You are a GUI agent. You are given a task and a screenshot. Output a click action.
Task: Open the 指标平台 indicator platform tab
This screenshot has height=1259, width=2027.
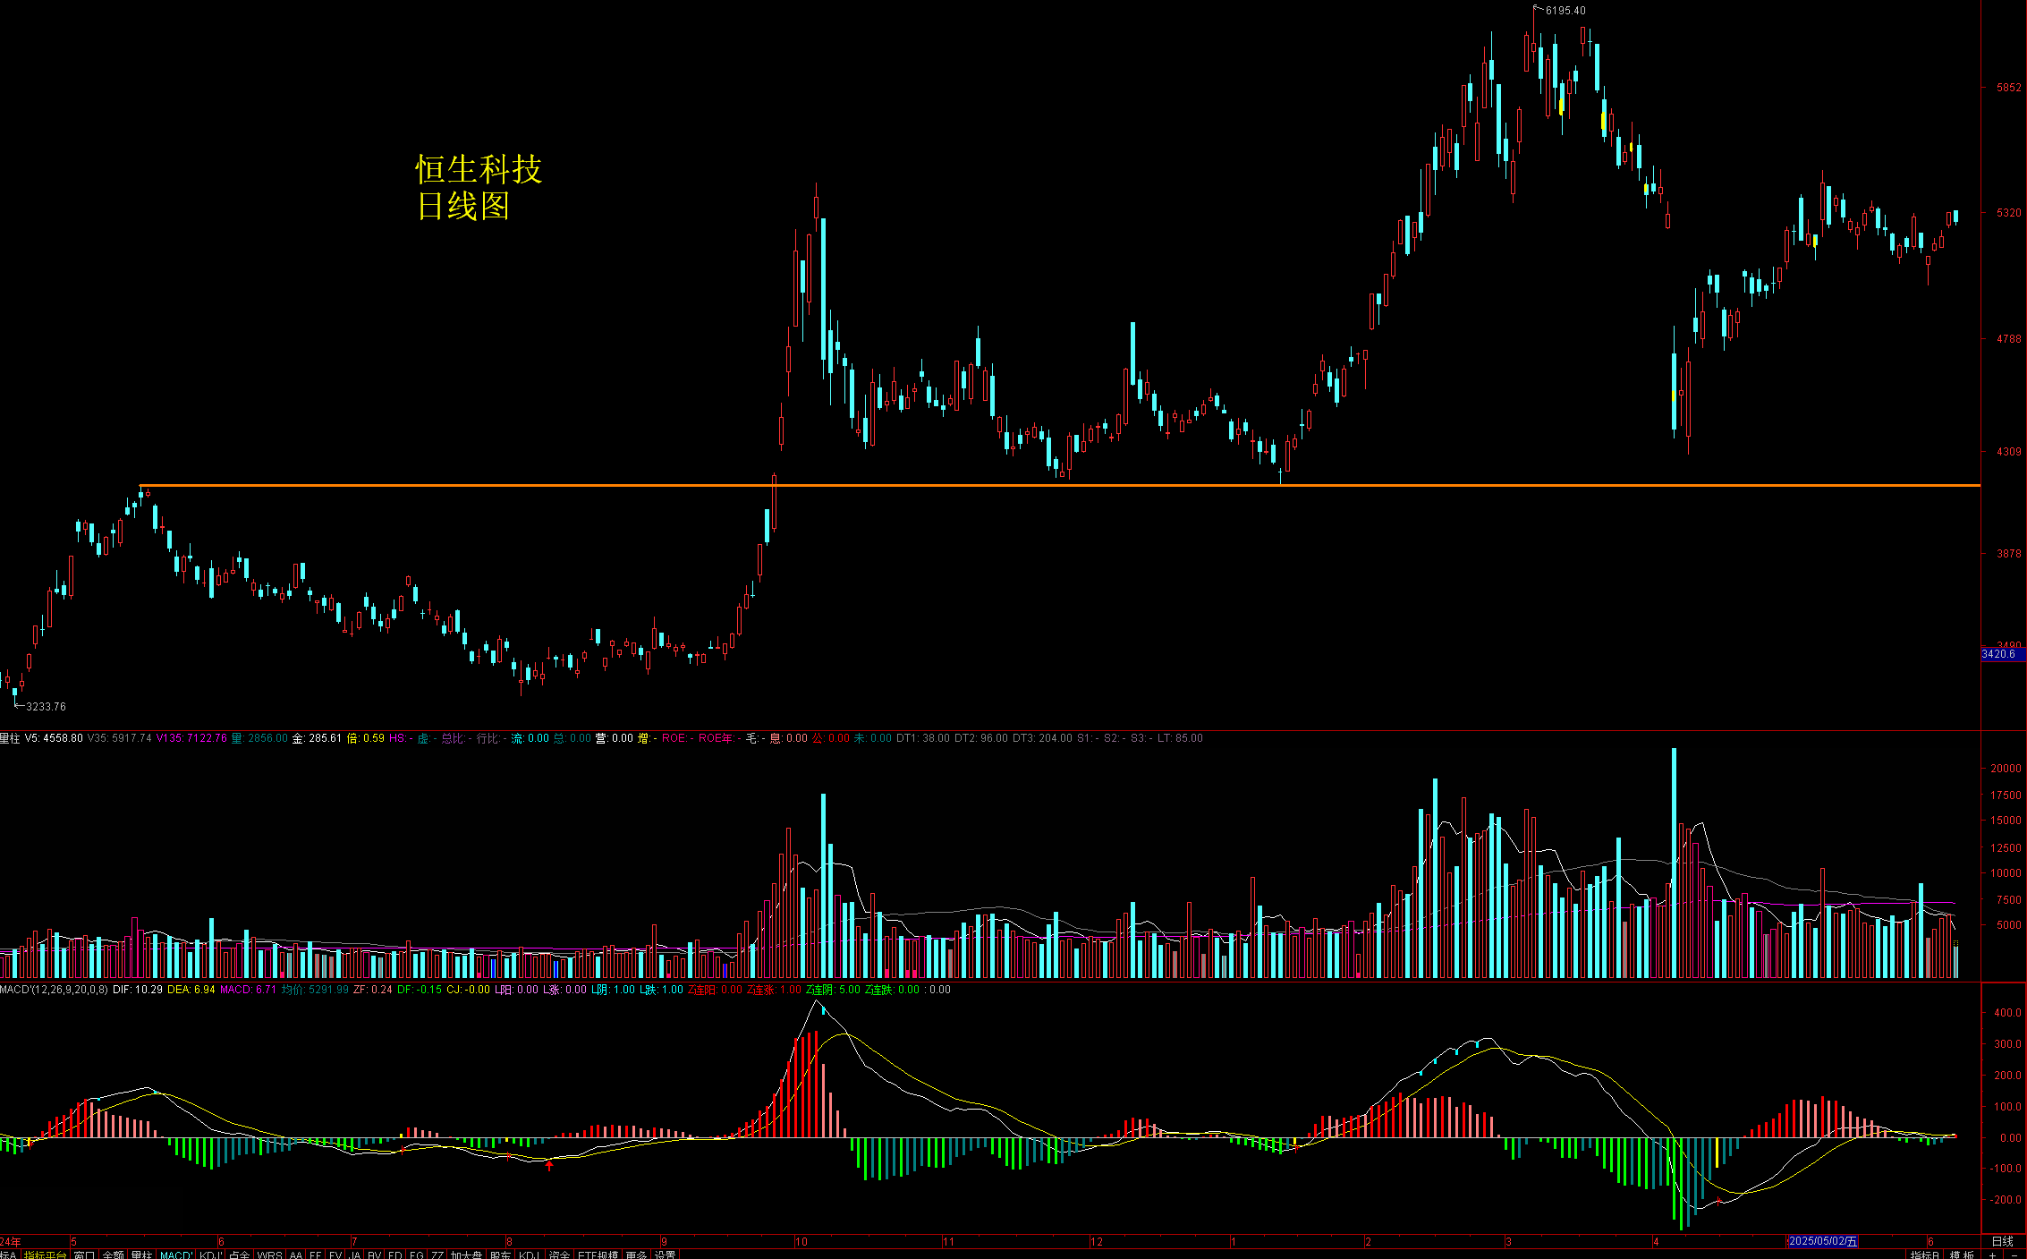click(x=45, y=1255)
